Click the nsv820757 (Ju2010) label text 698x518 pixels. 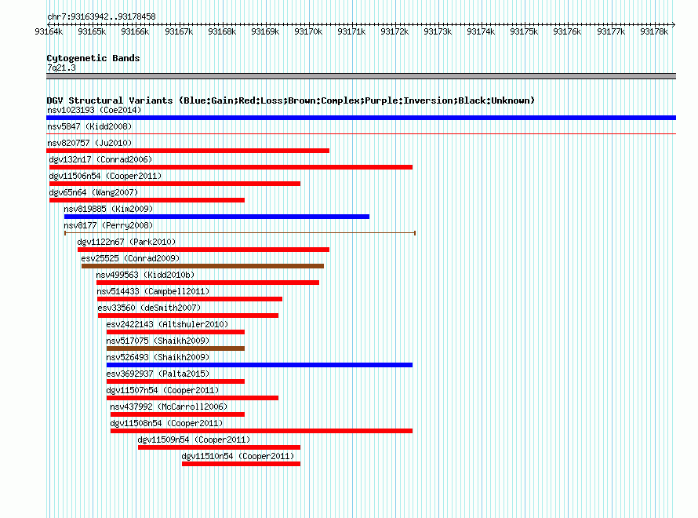point(89,143)
